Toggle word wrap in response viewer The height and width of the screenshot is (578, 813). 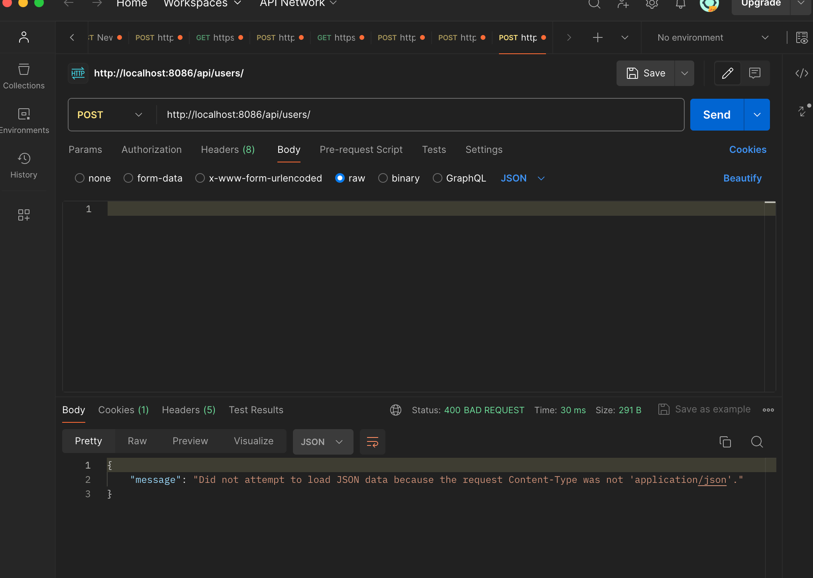pyautogui.click(x=372, y=442)
